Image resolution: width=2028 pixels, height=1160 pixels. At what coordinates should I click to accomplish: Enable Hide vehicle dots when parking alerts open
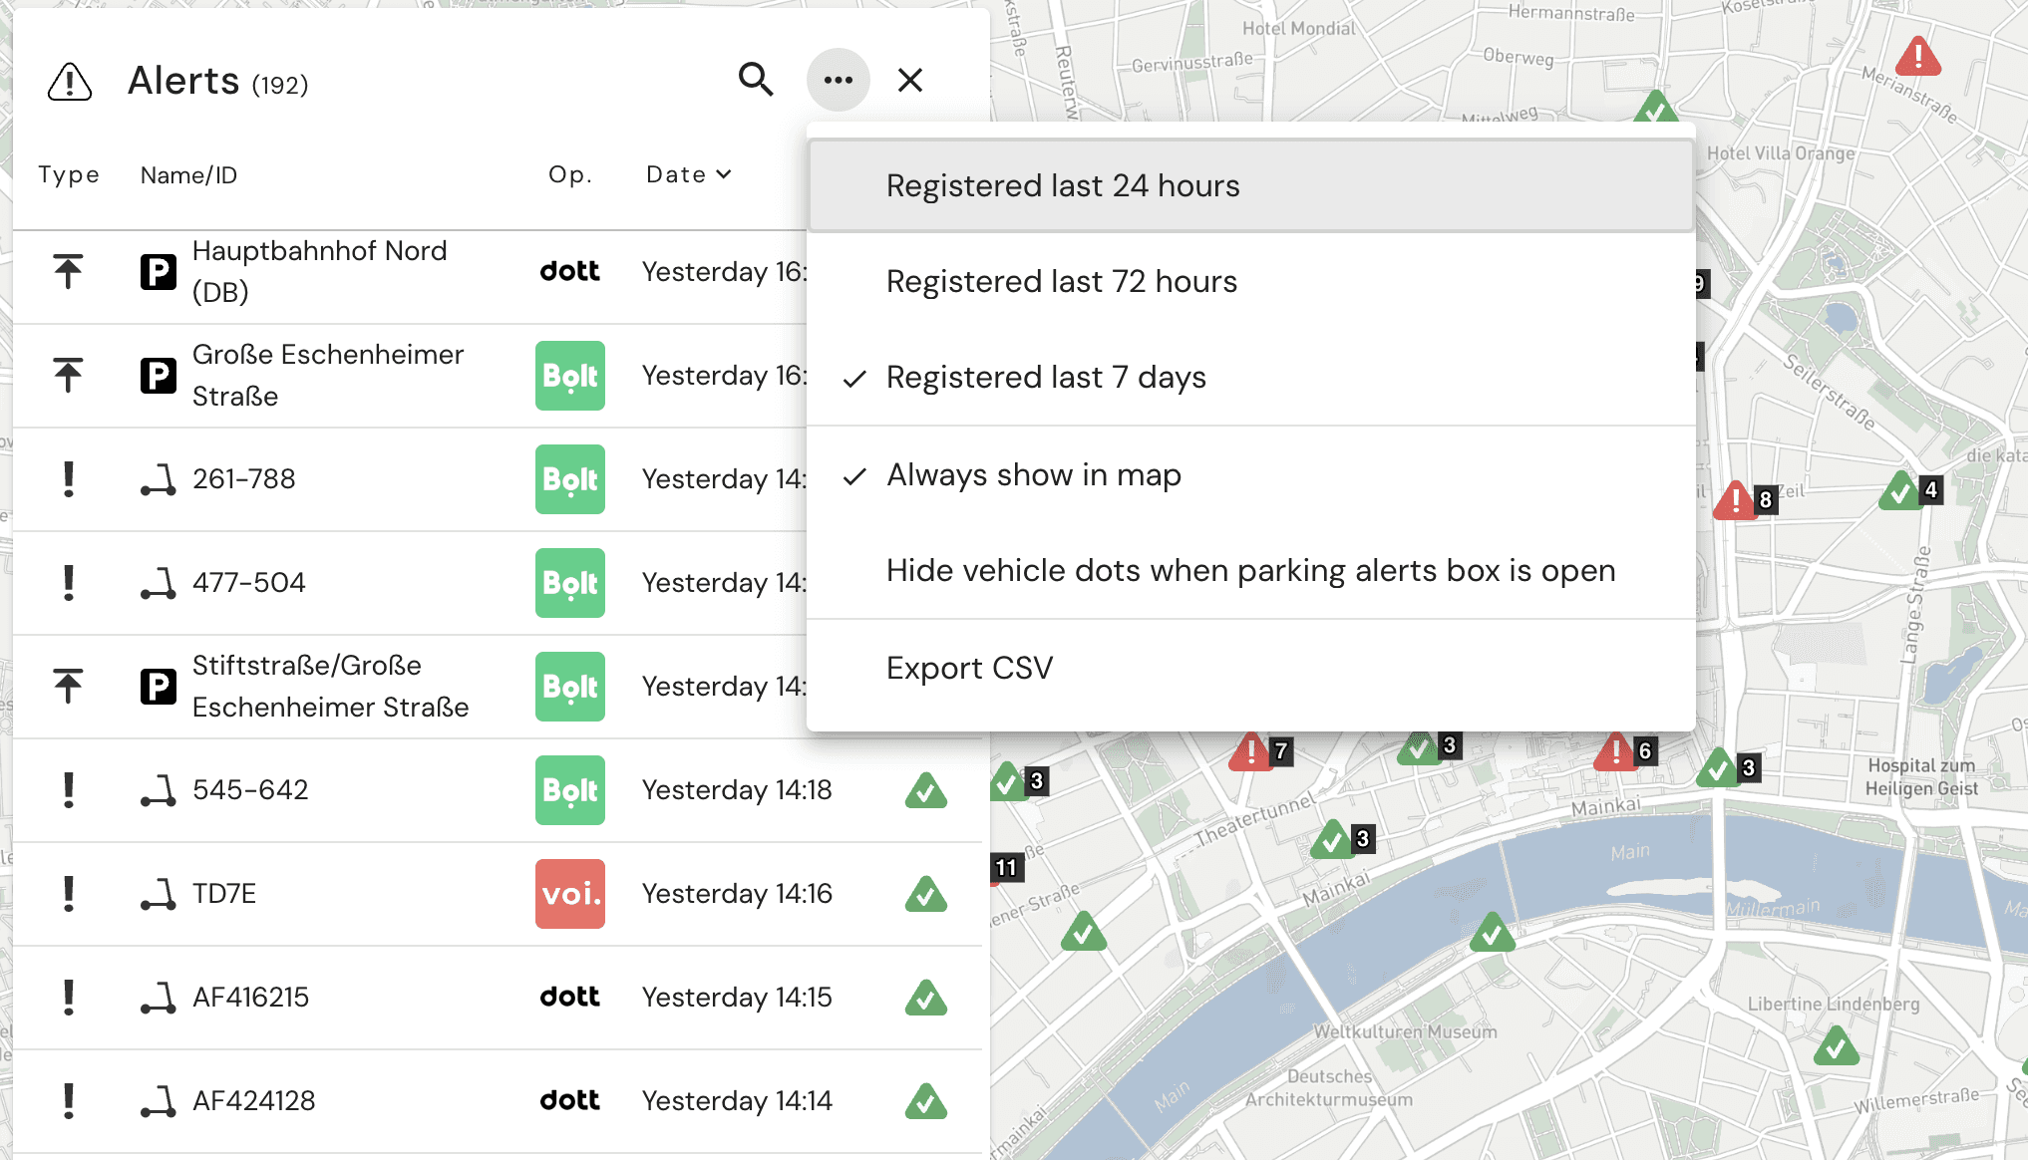[x=1250, y=571]
